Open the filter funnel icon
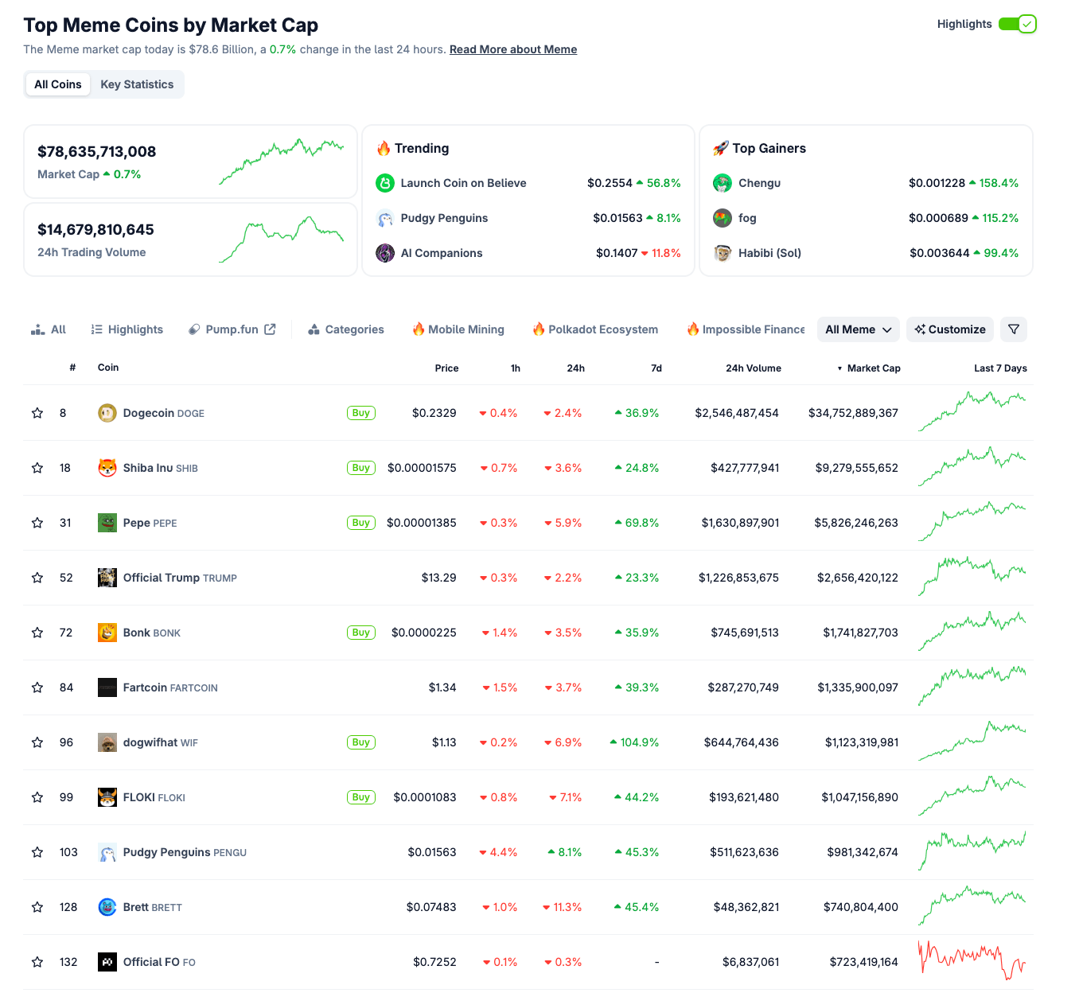Image resolution: width=1079 pixels, height=993 pixels. pyautogui.click(x=1014, y=329)
